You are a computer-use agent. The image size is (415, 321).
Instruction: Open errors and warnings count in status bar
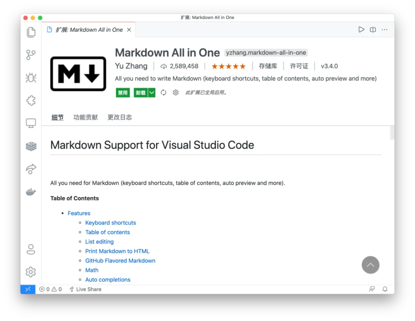pos(50,289)
